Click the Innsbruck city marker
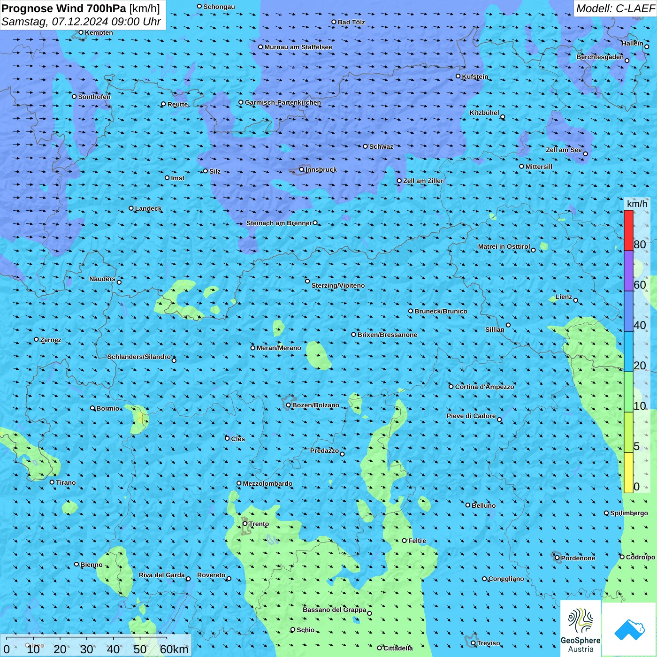 301,169
